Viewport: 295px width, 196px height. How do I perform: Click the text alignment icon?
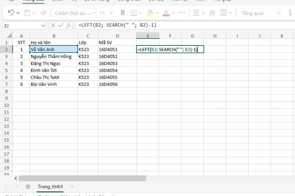point(196,13)
